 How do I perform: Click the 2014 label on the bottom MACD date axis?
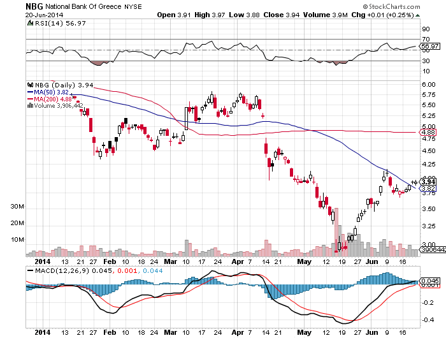[43, 332]
